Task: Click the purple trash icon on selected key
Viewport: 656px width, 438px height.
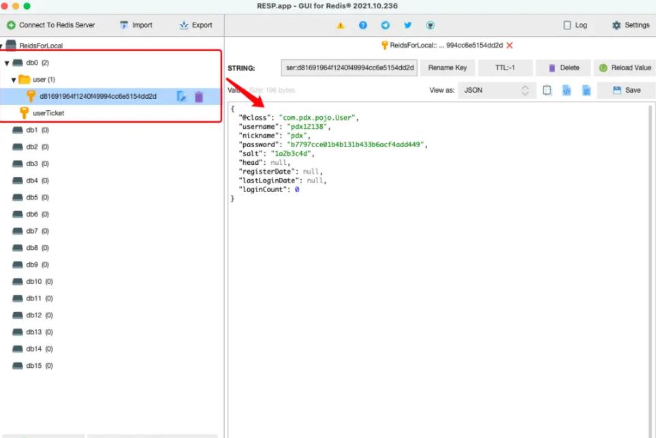Action: 199,97
